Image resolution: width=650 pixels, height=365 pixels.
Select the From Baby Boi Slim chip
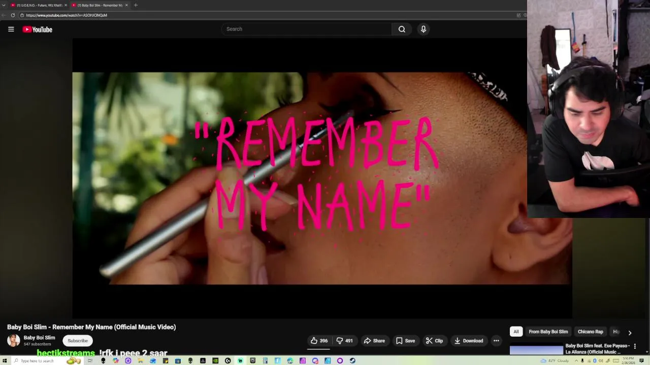pos(548,332)
